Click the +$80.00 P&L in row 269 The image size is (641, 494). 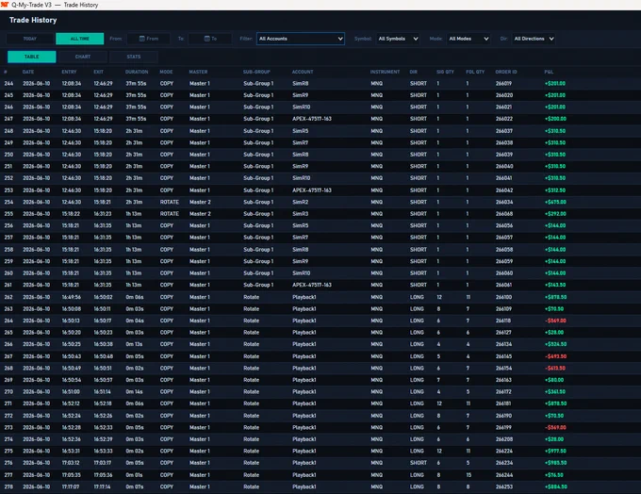tap(554, 380)
